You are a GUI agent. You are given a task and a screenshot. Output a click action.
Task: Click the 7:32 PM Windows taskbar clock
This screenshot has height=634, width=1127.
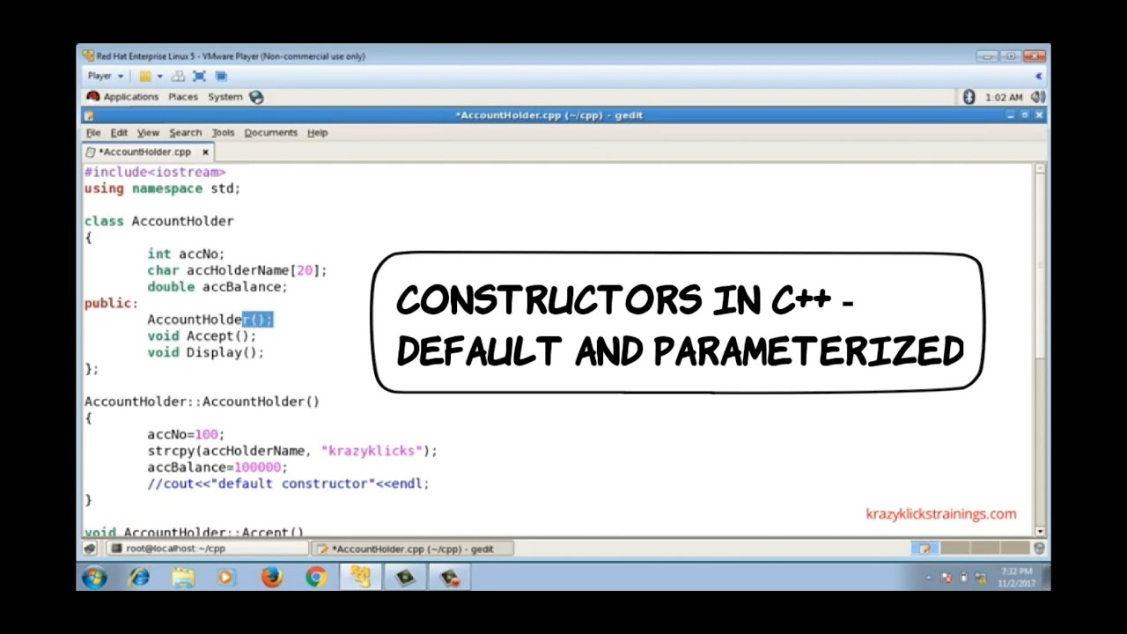click(1017, 579)
